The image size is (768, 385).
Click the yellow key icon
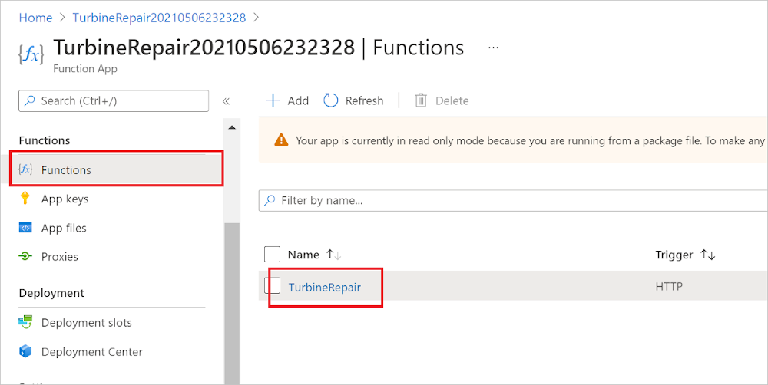pos(25,199)
